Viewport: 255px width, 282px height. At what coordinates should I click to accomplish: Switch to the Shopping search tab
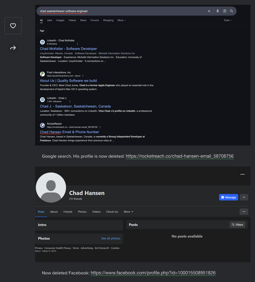coord(108,20)
